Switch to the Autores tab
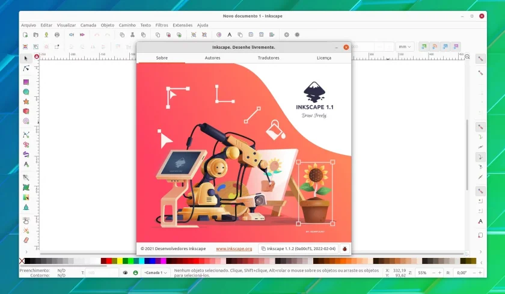This screenshot has width=505, height=294. (213, 58)
